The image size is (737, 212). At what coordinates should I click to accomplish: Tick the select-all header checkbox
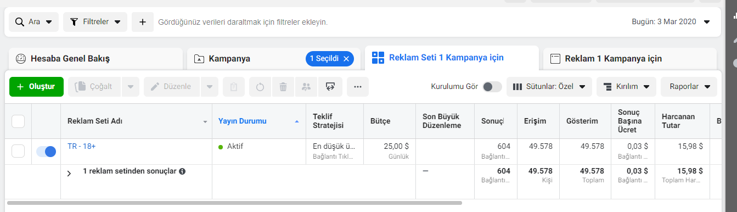tap(18, 121)
